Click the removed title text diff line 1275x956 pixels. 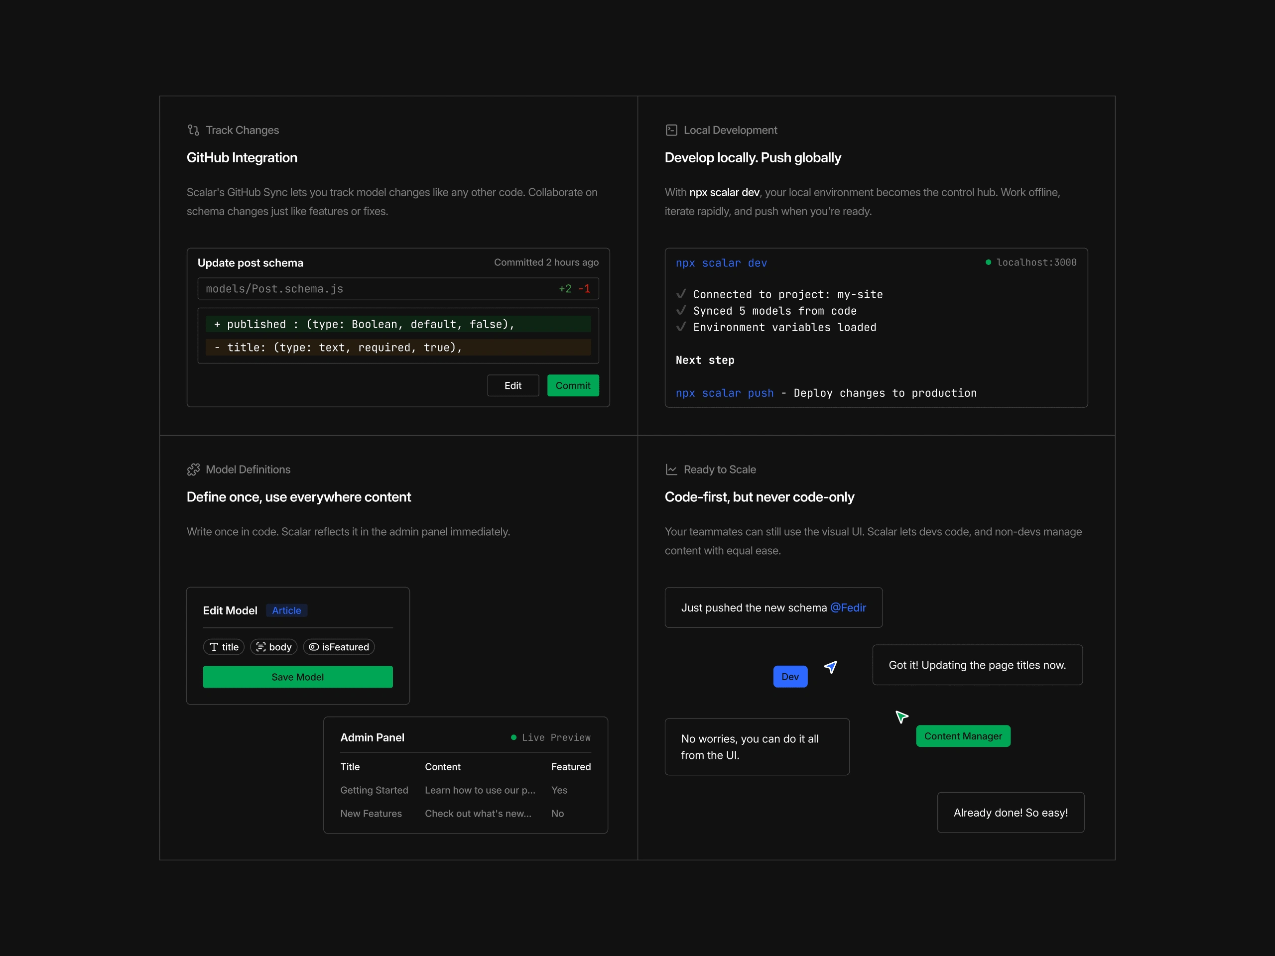tap(398, 347)
